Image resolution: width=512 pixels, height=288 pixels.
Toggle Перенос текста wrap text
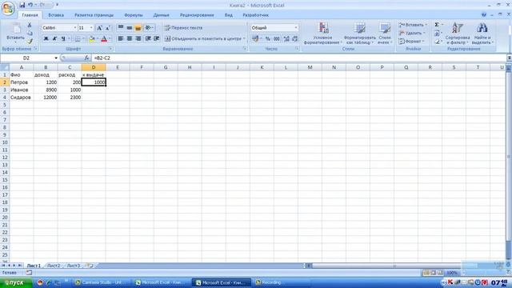point(183,28)
